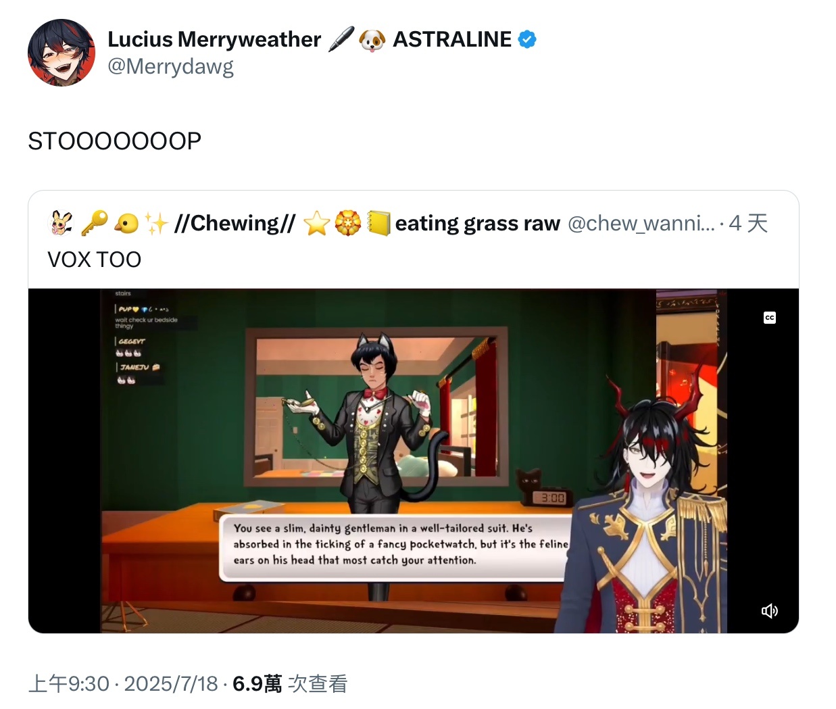Click the blue verified badge

[x=527, y=40]
